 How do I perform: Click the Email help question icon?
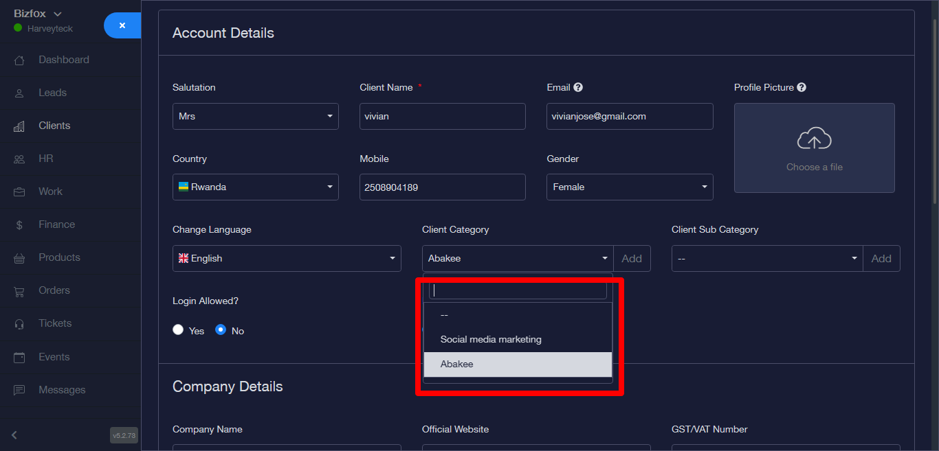pyautogui.click(x=578, y=87)
